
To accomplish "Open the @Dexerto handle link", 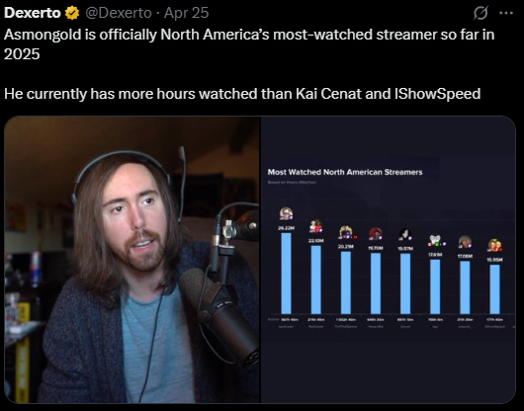I will (119, 13).
